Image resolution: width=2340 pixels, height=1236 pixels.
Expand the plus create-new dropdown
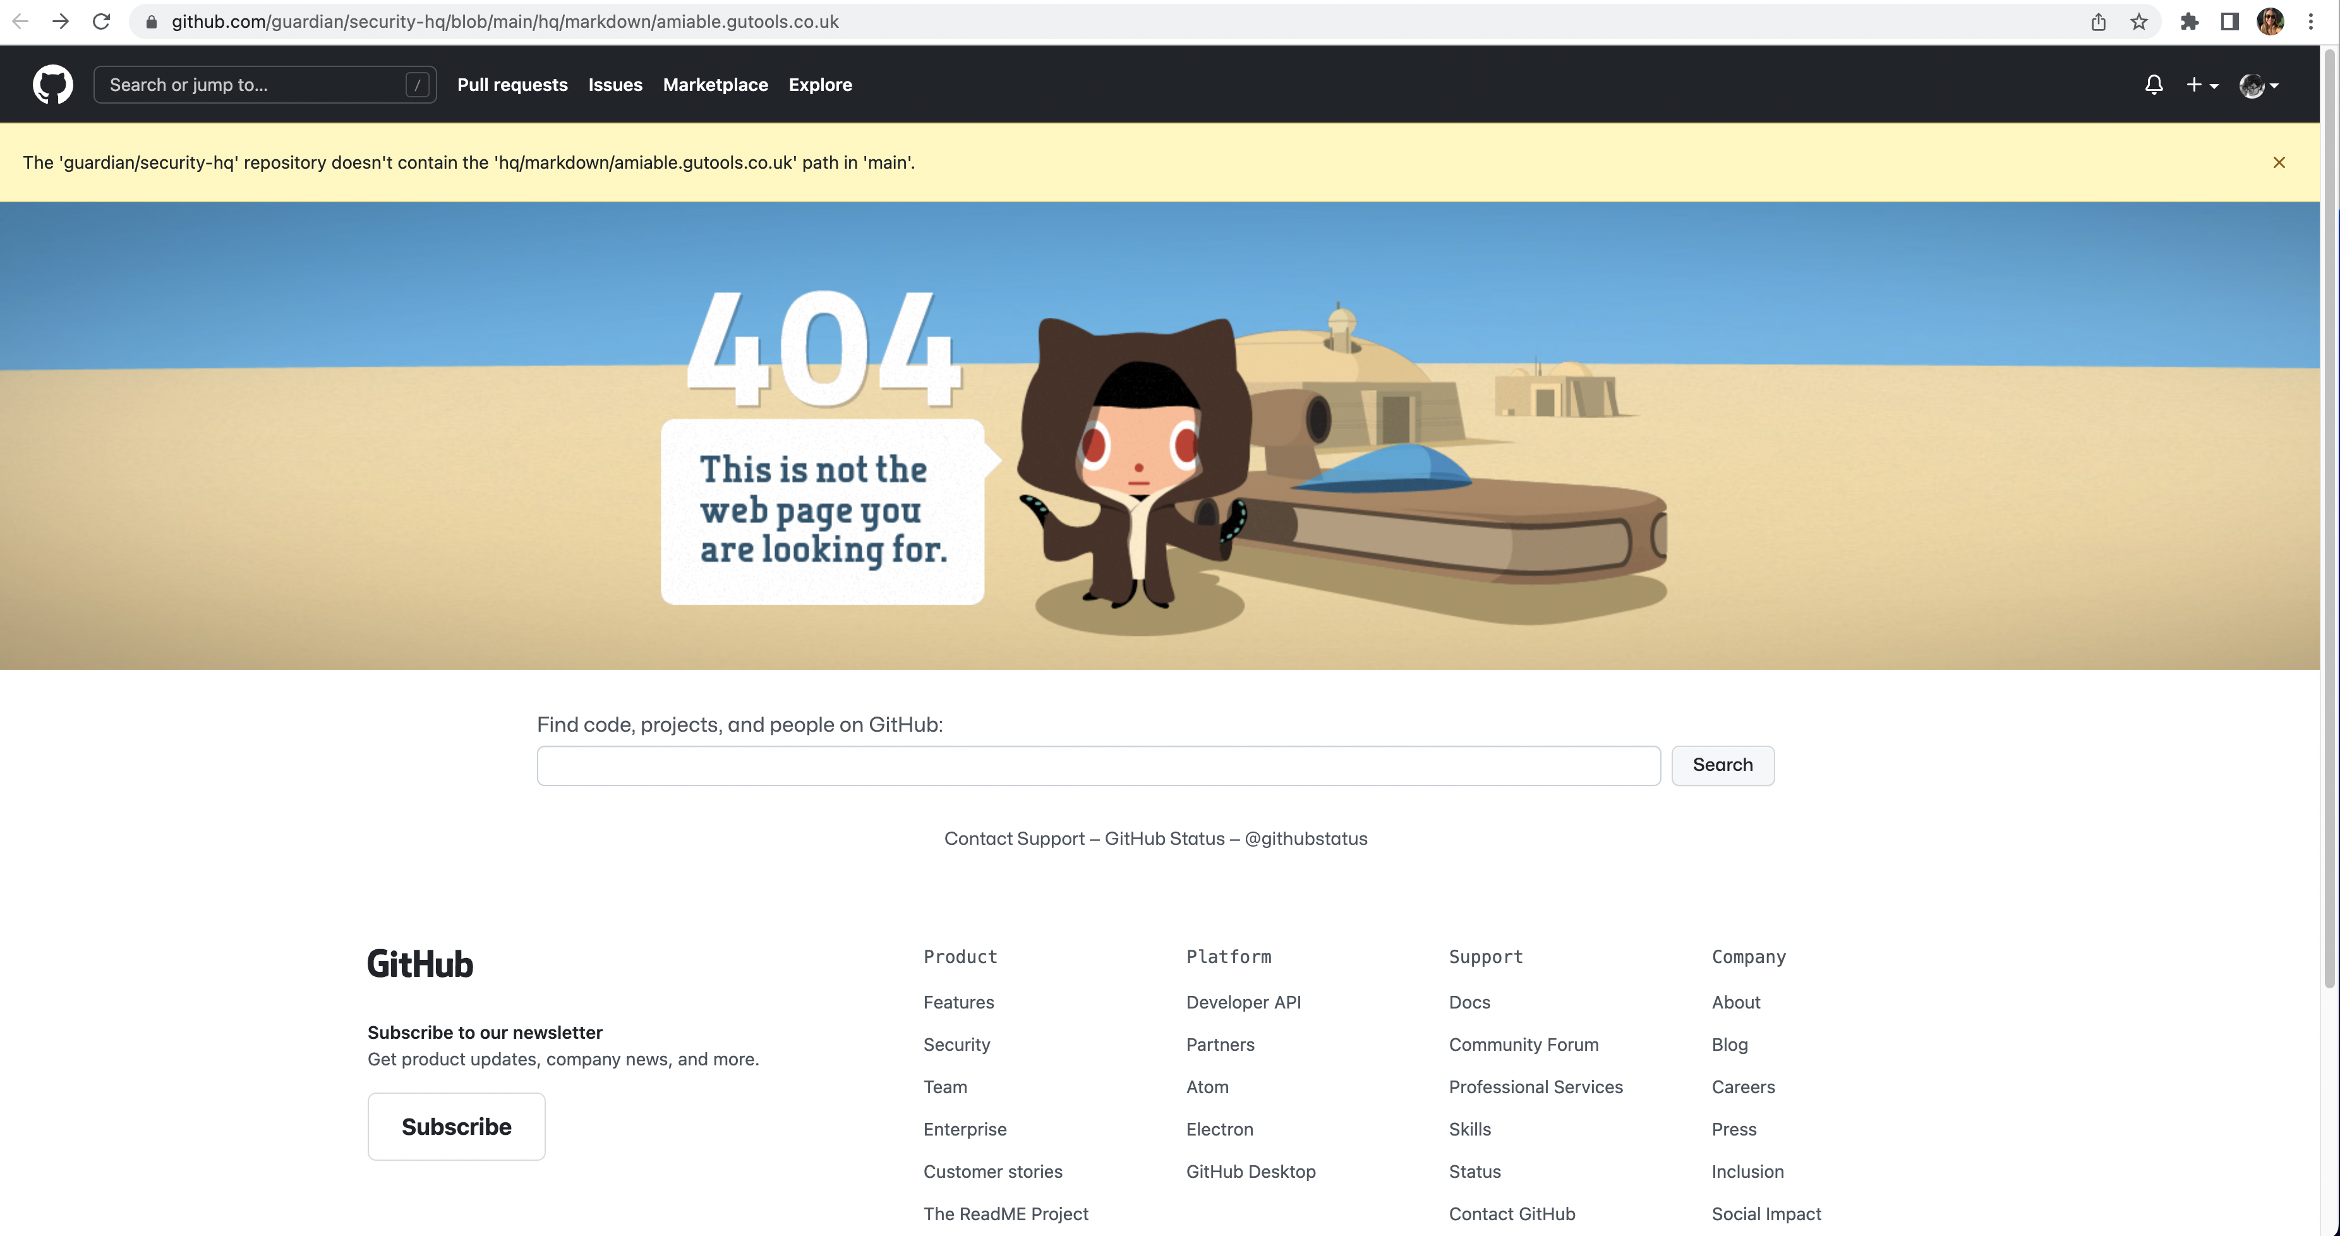(x=2202, y=85)
